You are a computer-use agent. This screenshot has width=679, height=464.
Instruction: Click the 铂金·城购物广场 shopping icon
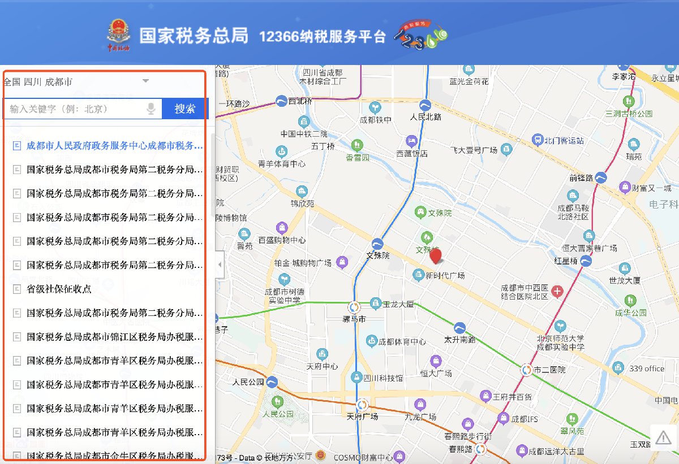point(341,262)
